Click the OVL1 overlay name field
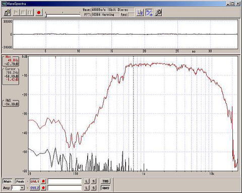 pyautogui.click(x=65, y=181)
